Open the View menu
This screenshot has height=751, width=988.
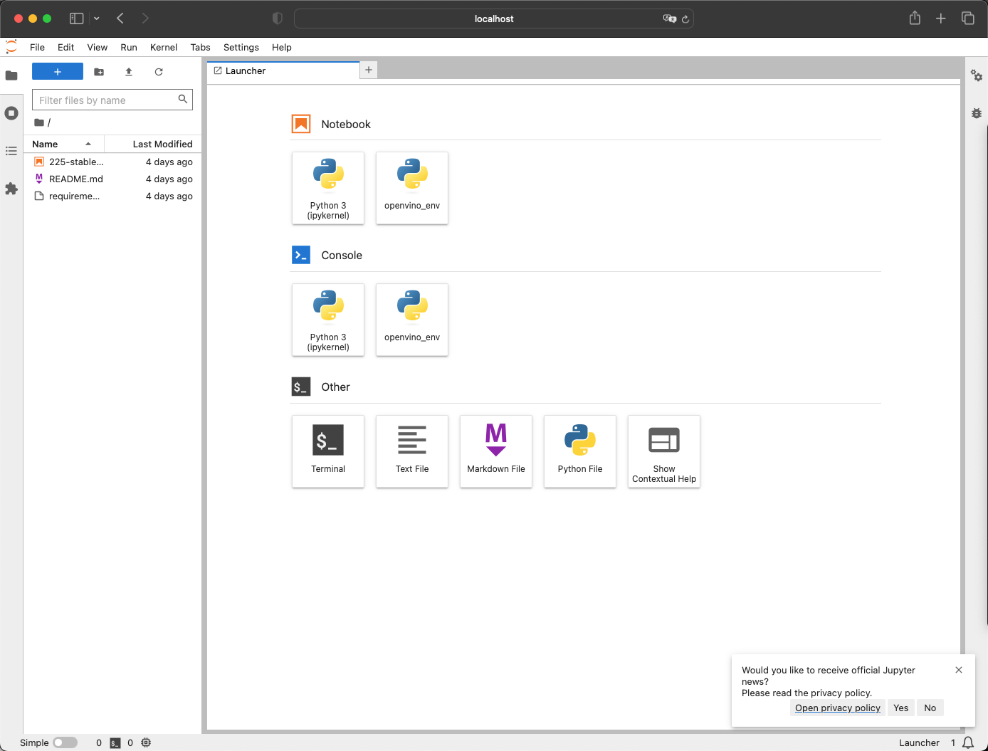click(x=98, y=47)
